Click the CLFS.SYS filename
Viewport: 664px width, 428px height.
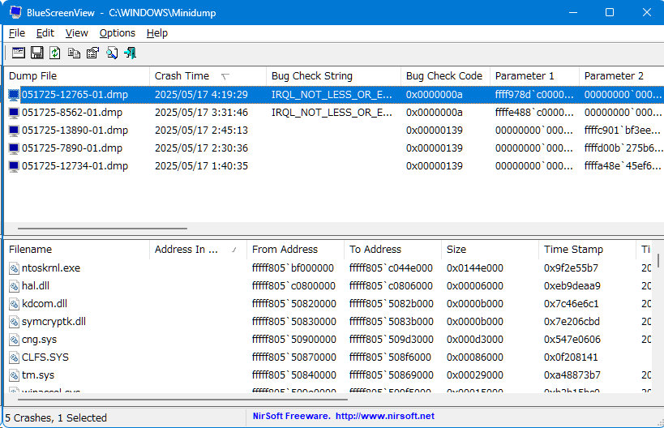coord(45,357)
